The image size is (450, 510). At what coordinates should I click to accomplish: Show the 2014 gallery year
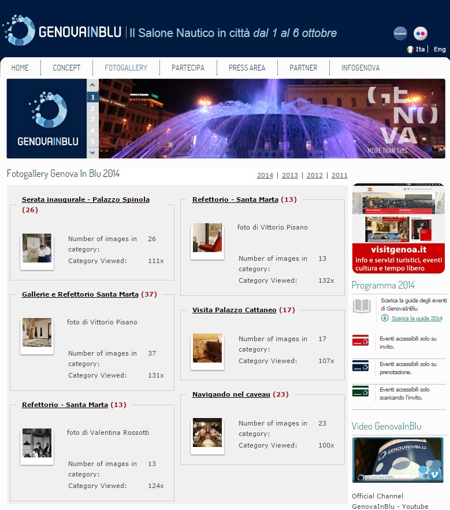coord(265,175)
